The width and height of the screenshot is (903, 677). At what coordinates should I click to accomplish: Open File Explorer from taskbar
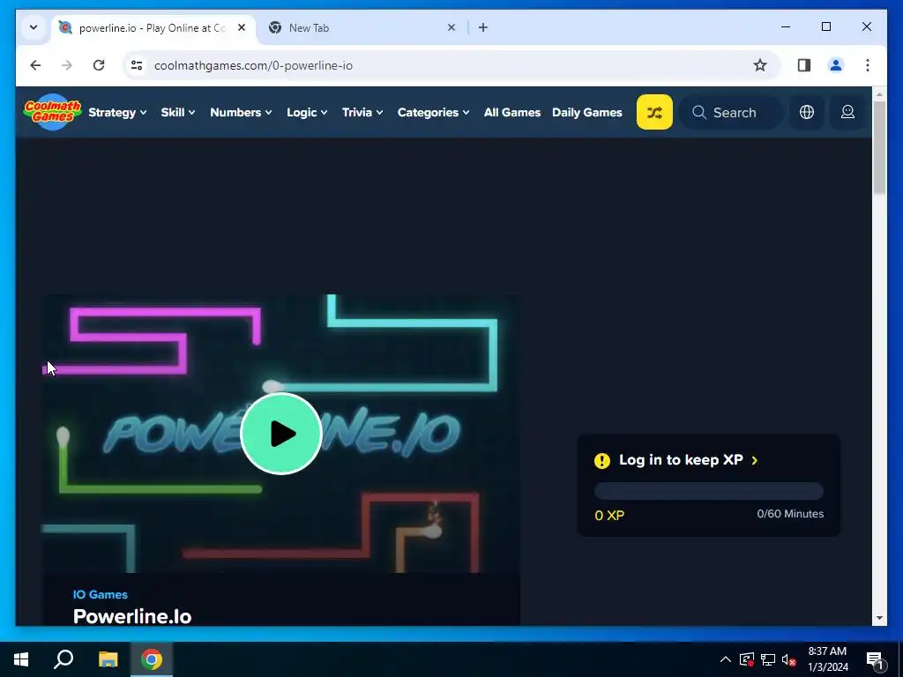108,659
